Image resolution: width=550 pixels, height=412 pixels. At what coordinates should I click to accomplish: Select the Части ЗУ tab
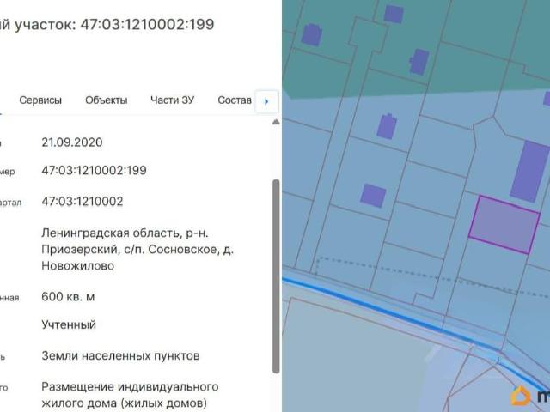click(x=172, y=100)
